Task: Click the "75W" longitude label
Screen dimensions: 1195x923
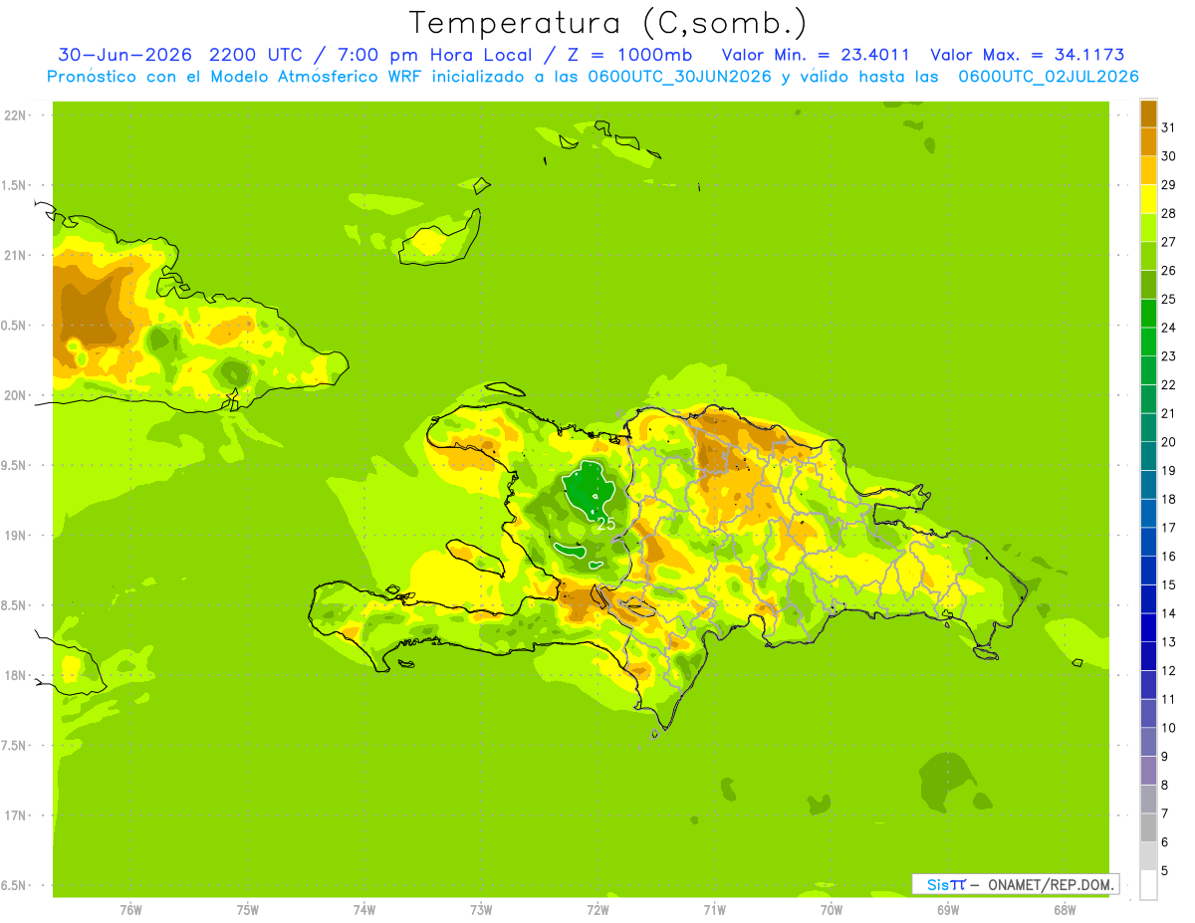Action: (248, 910)
